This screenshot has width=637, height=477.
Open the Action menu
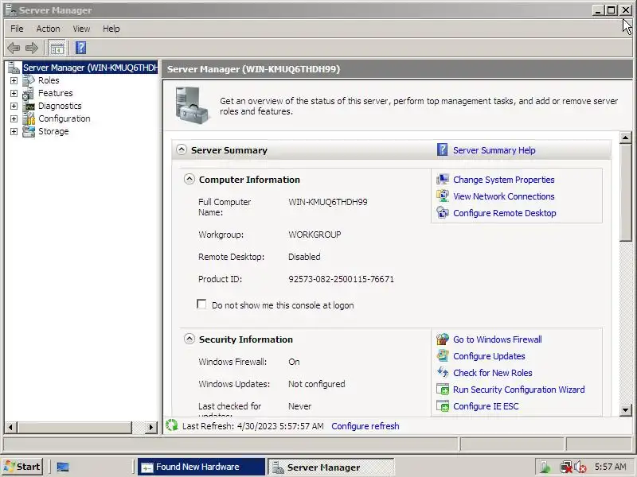tap(48, 29)
